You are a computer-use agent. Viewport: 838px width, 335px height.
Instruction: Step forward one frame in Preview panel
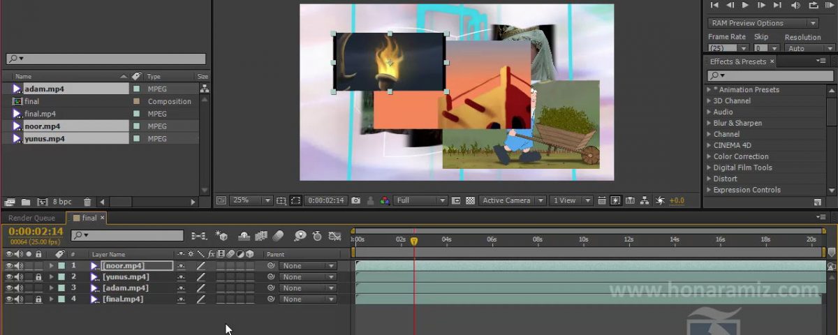(761, 5)
